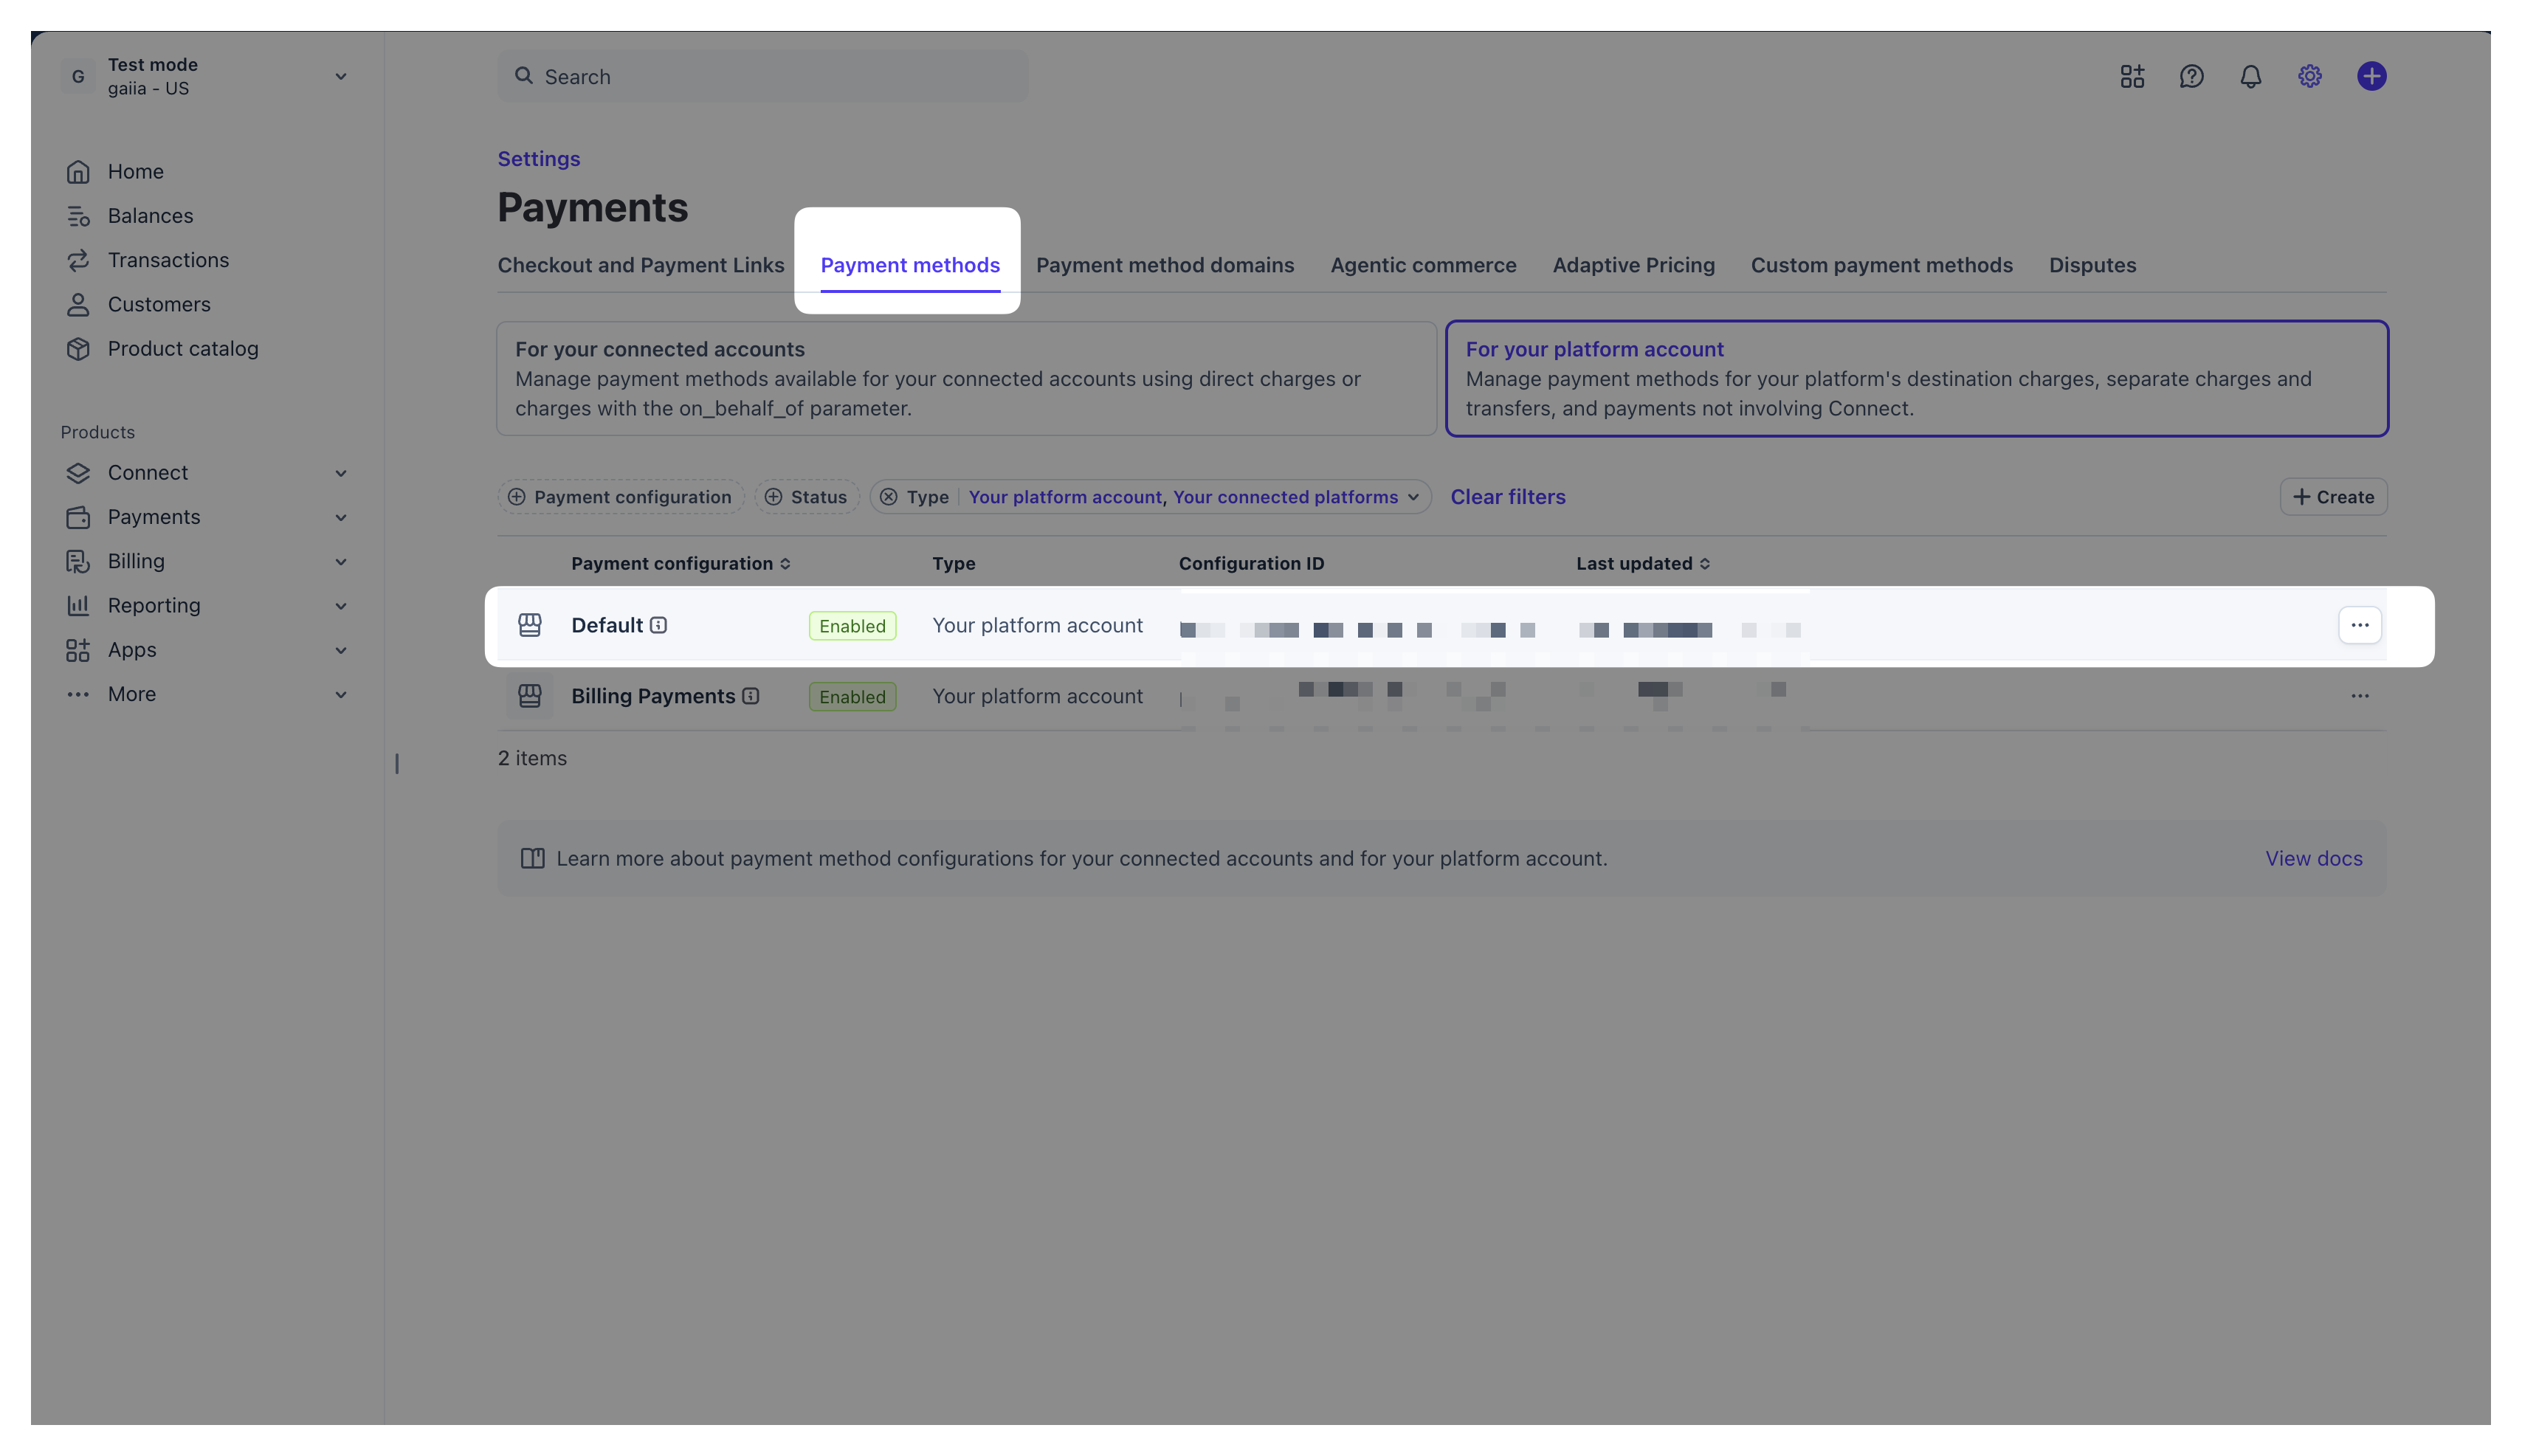The height and width of the screenshot is (1456, 2522).
Task: Switch to Payment method domains tab
Action: [1164, 265]
